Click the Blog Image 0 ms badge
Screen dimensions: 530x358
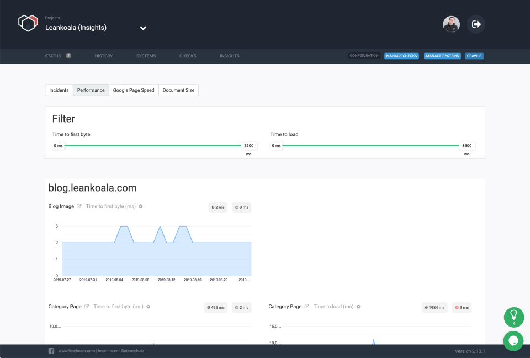(x=242, y=207)
